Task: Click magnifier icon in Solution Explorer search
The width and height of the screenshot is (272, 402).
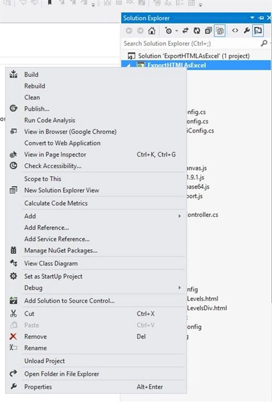Action: coord(264,43)
